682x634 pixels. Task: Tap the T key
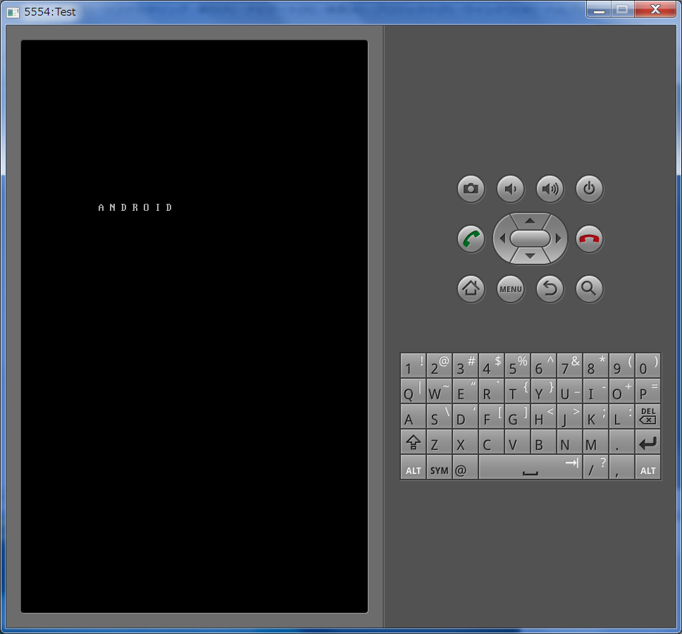(x=517, y=391)
